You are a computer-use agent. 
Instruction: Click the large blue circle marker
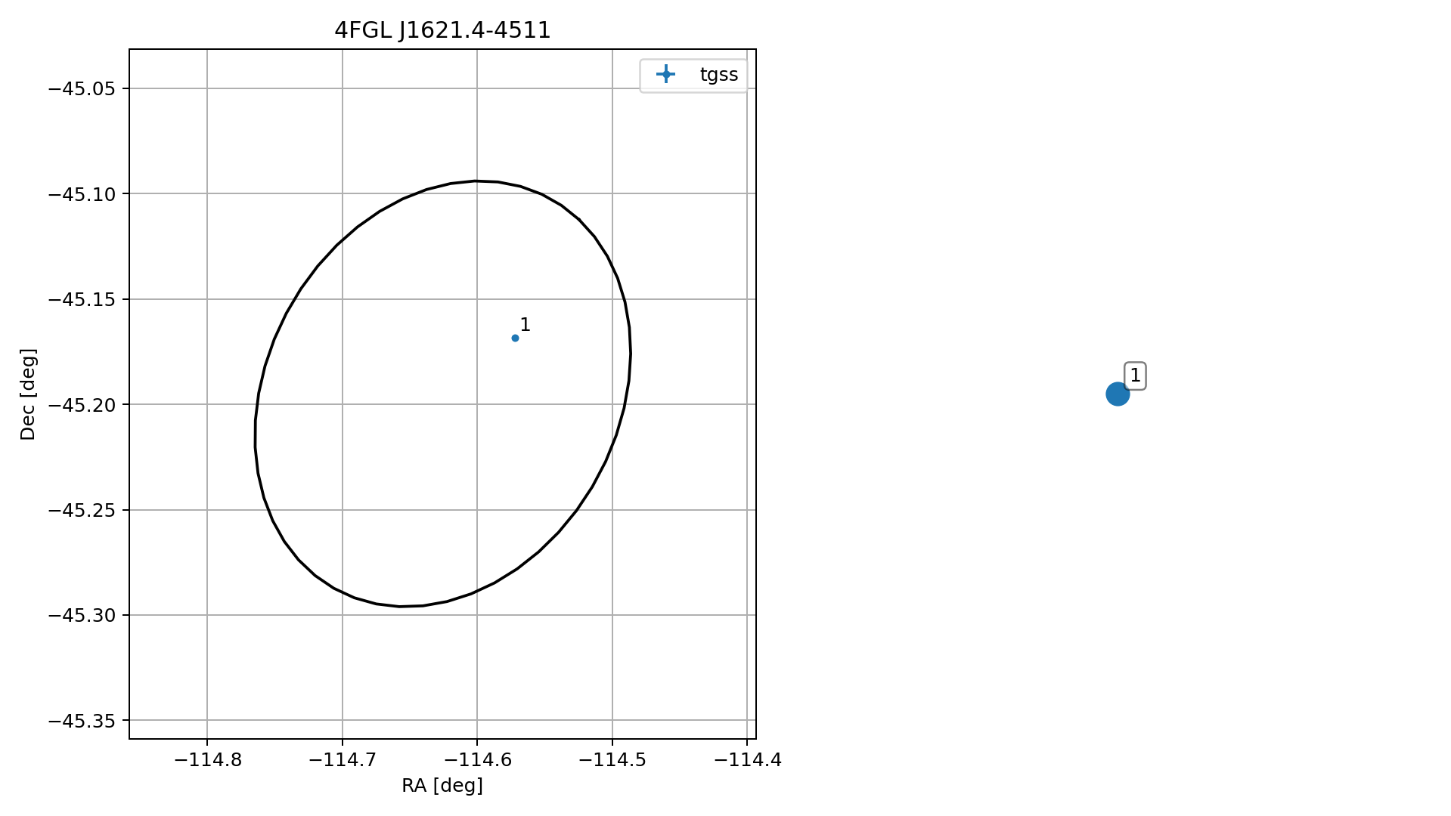(1117, 394)
